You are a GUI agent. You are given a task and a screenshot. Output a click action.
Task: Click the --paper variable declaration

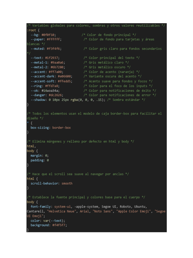pos(46,40)
